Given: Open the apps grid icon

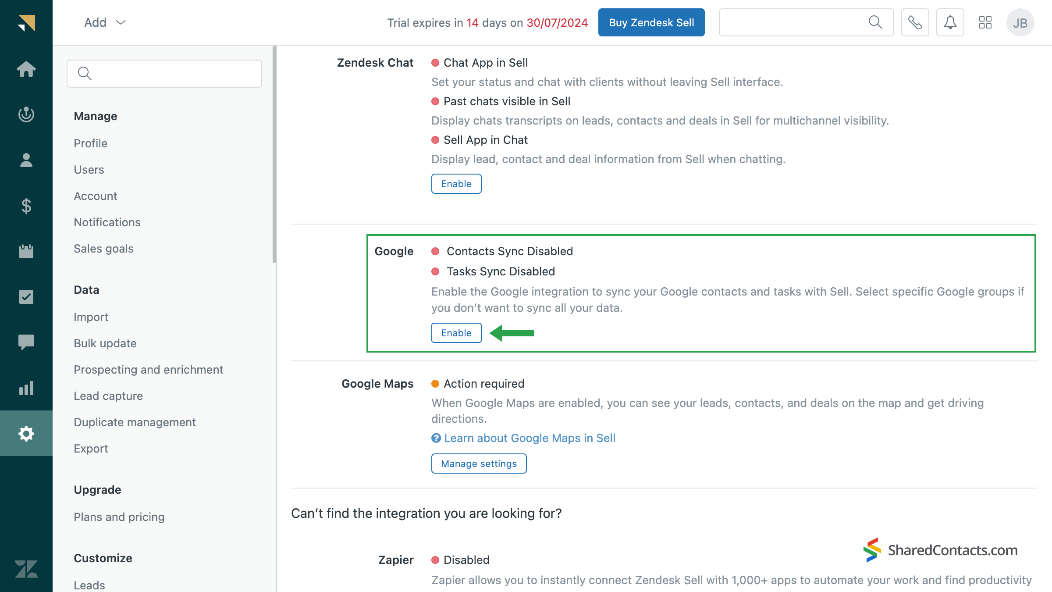Looking at the screenshot, I should pyautogui.click(x=985, y=22).
